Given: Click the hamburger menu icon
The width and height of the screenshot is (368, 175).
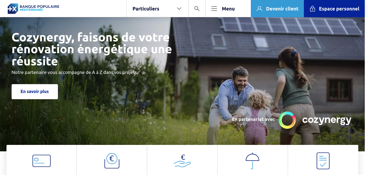Looking at the screenshot, I should 214,9.
